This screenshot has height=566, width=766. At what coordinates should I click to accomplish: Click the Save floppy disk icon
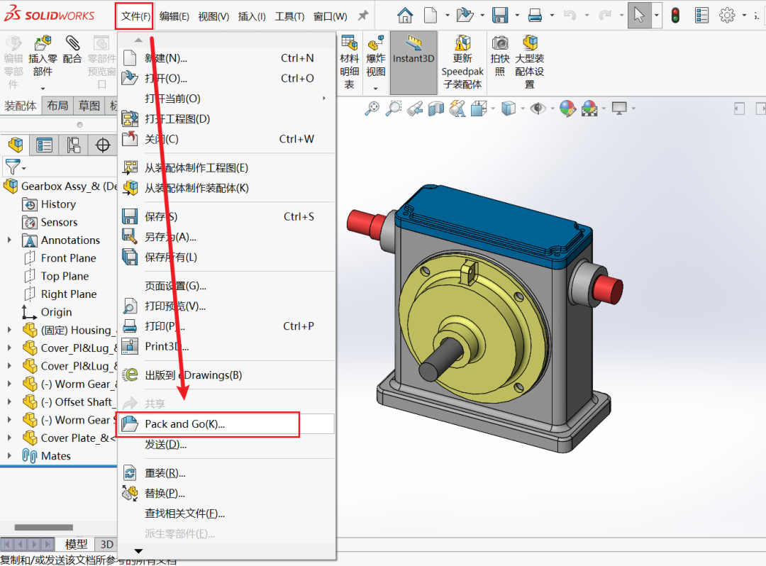(500, 15)
